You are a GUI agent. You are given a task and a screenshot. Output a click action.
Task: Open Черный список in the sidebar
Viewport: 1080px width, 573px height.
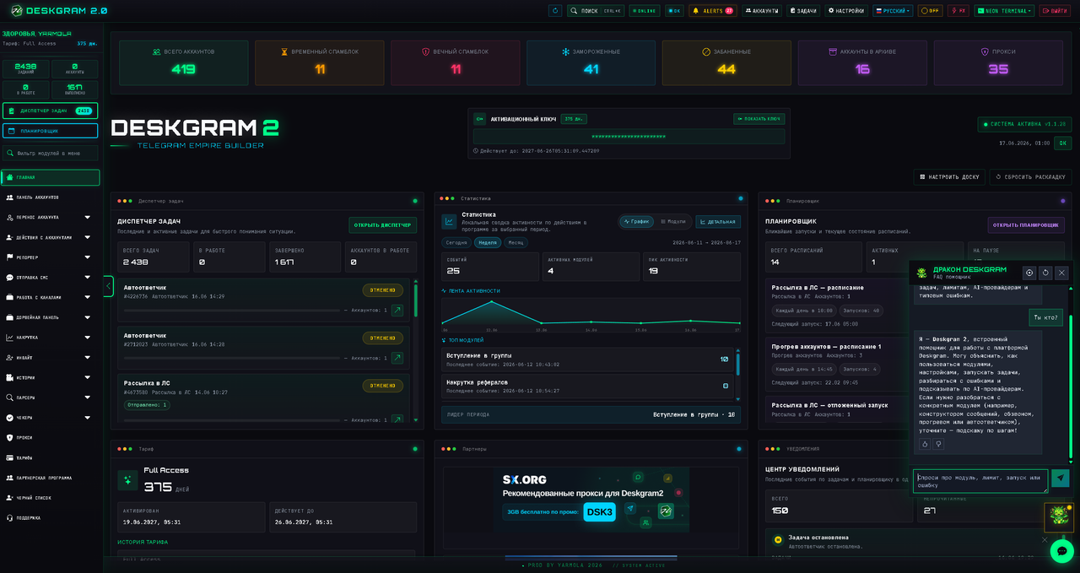point(51,498)
